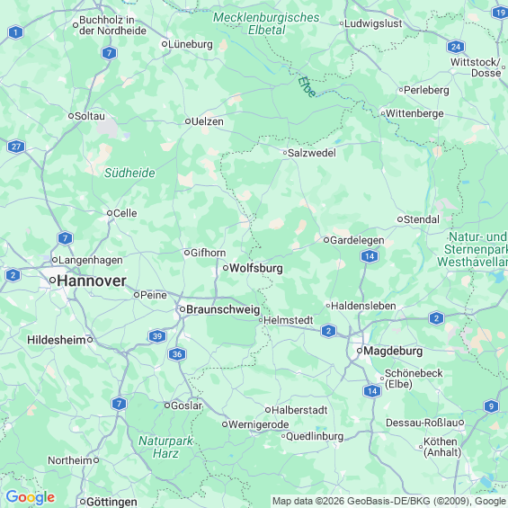
Task: Click the Map data copyright text
Action: (388, 501)
